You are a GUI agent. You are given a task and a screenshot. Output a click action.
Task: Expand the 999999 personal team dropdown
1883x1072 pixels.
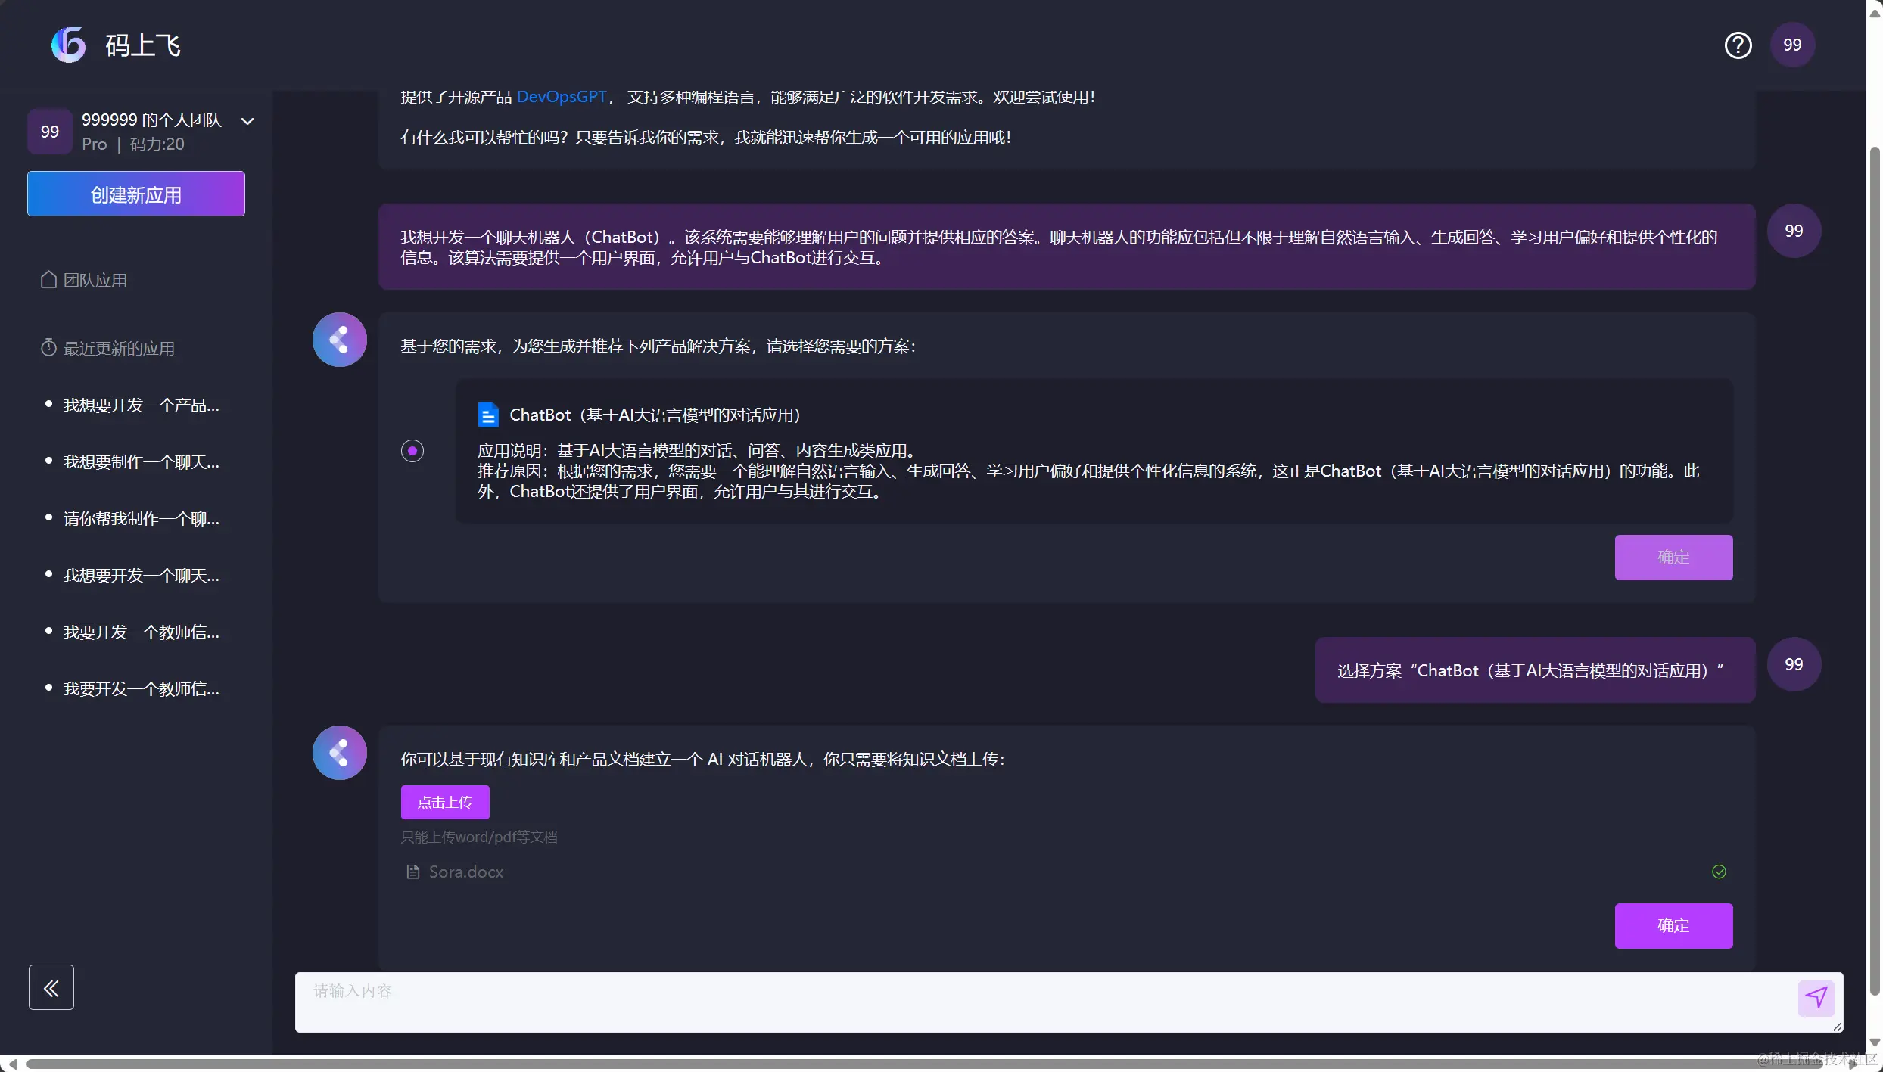point(247,121)
